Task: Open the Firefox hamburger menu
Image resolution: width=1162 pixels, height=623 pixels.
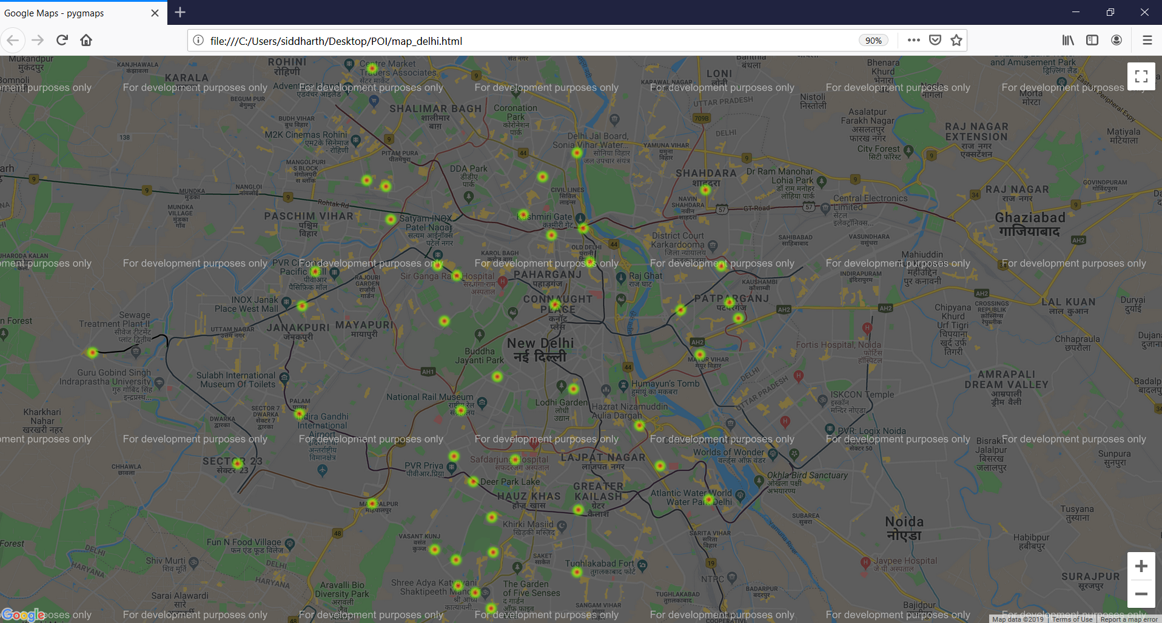Action: tap(1147, 41)
